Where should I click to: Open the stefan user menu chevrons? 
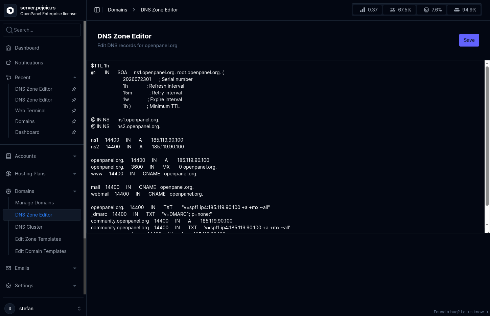pos(79,309)
